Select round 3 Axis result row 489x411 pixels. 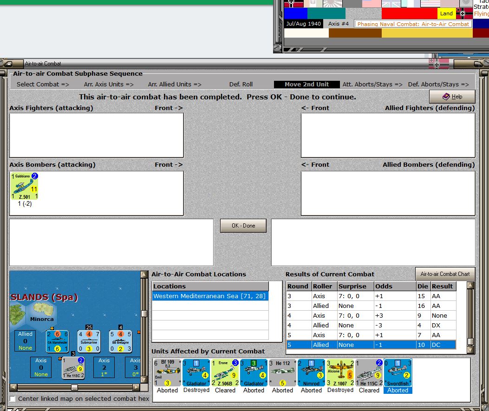coord(371,296)
